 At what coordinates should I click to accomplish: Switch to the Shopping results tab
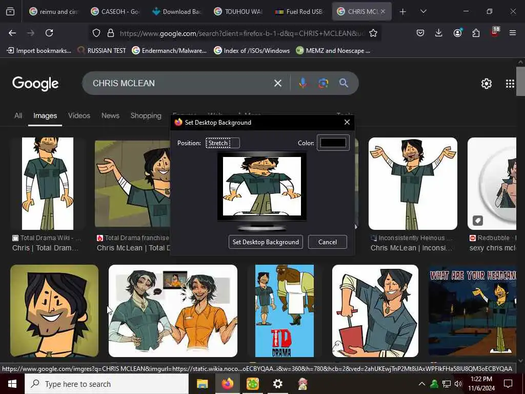pos(146,115)
